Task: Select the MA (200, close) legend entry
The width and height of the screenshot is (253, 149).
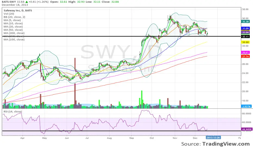Action: click(x=14, y=33)
